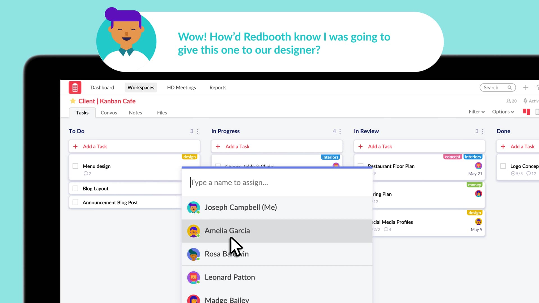Open In Progress column options menu
The image size is (539, 303).
pos(340,131)
